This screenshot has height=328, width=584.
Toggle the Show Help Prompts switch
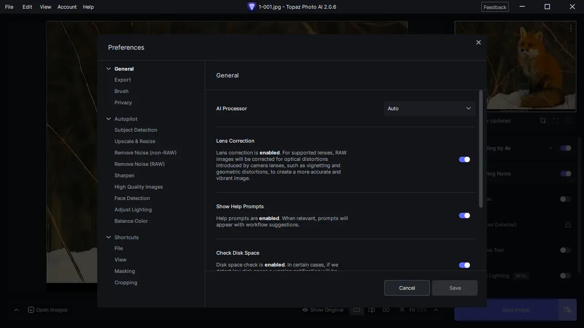464,215
